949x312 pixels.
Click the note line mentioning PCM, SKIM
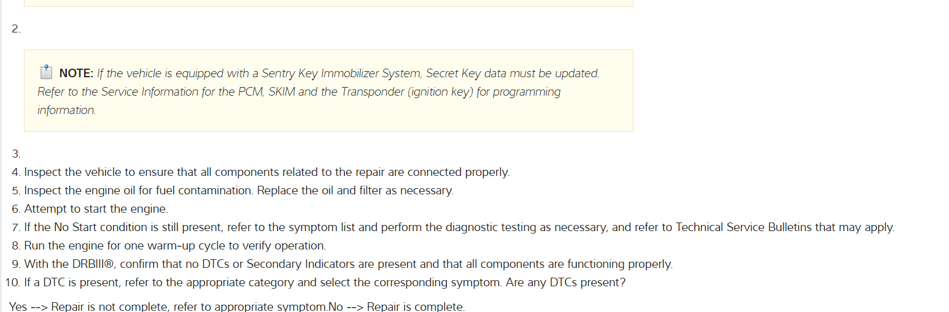click(x=298, y=92)
